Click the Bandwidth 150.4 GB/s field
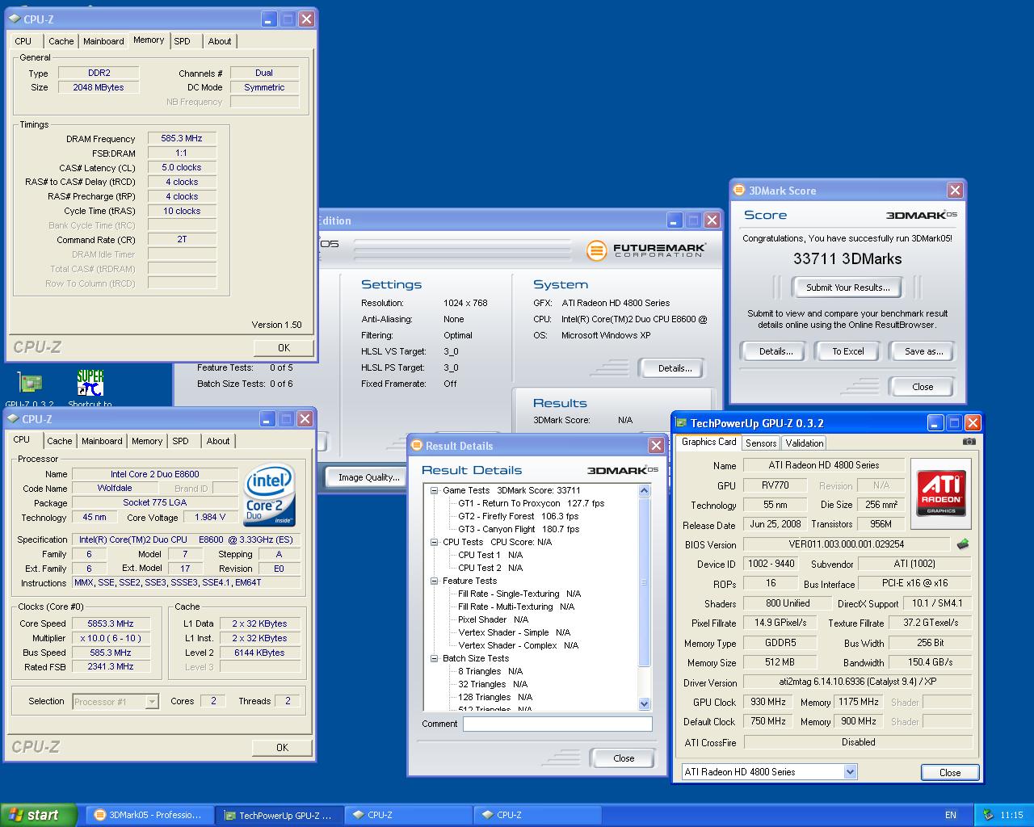Screen dimensions: 1034x827 pyautogui.click(x=930, y=662)
